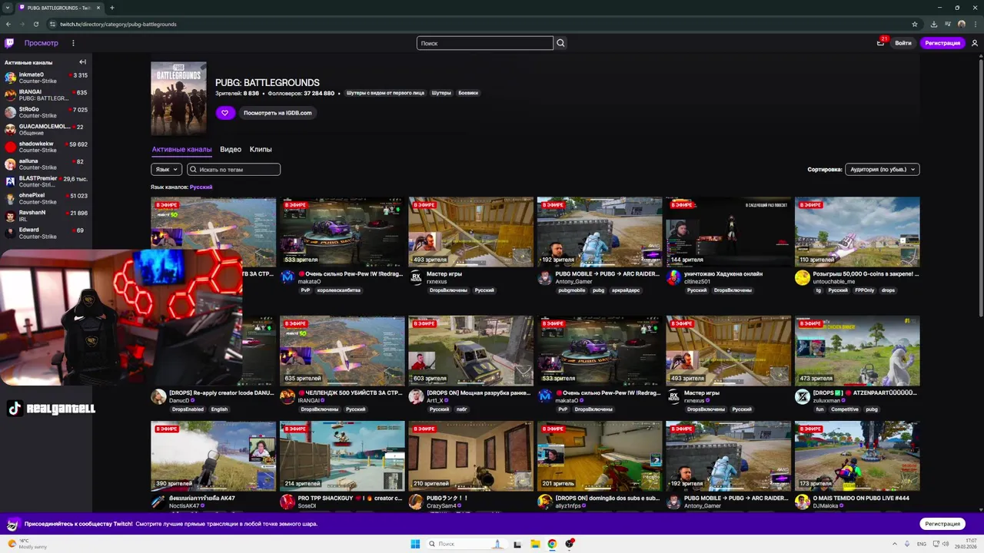Open File Explorer from the taskbar

535,544
